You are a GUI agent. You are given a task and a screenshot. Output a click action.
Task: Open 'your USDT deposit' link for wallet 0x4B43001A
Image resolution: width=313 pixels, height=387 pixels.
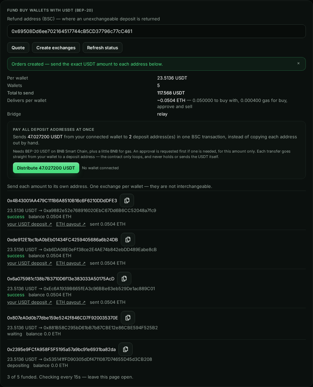point(29,224)
